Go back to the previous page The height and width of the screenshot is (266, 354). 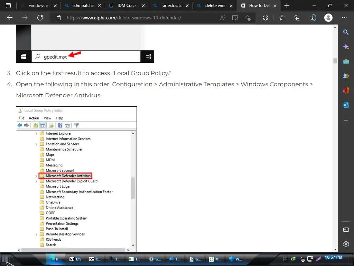[x=10, y=18]
